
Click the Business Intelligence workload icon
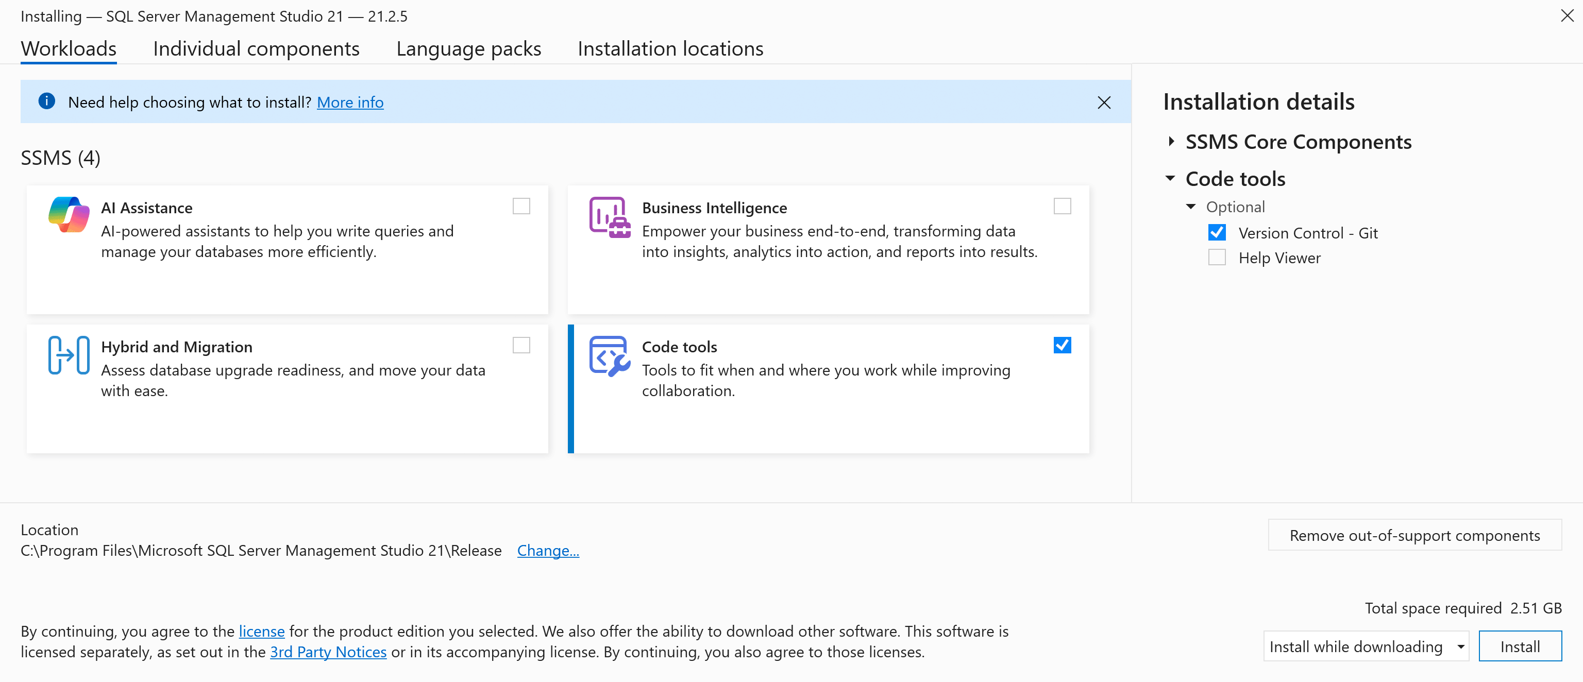pyautogui.click(x=610, y=217)
